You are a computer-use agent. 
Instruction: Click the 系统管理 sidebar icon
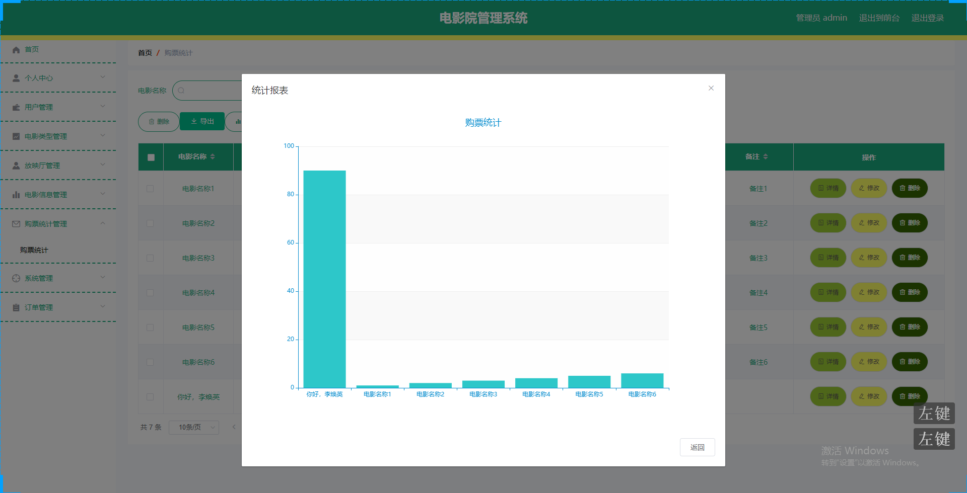point(16,278)
